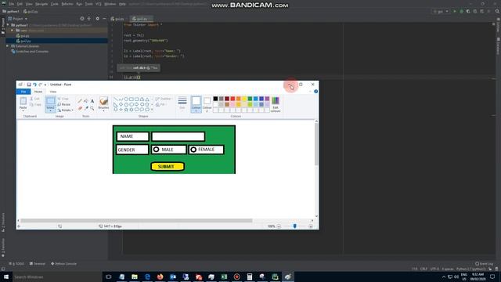Click the Redo arrow in Paint title bar

[x=40, y=85]
